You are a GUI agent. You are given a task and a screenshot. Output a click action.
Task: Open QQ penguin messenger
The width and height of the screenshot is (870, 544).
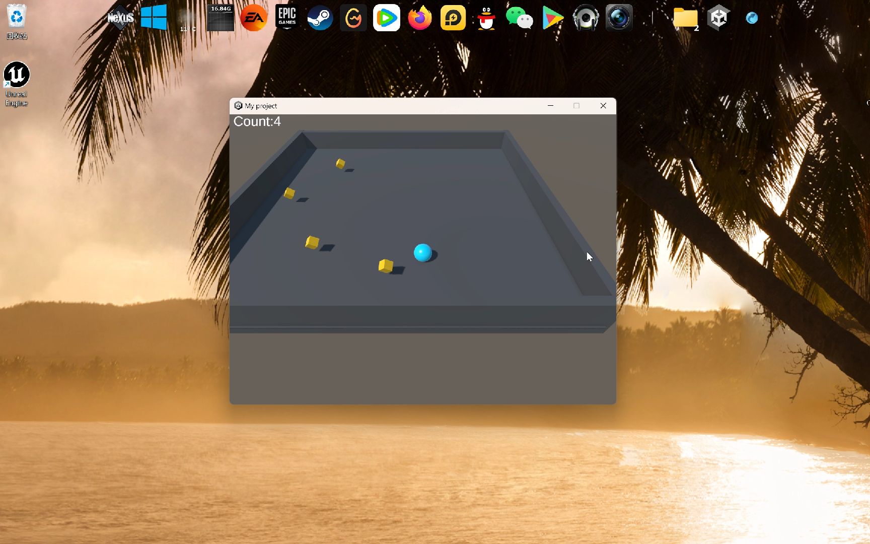486,18
